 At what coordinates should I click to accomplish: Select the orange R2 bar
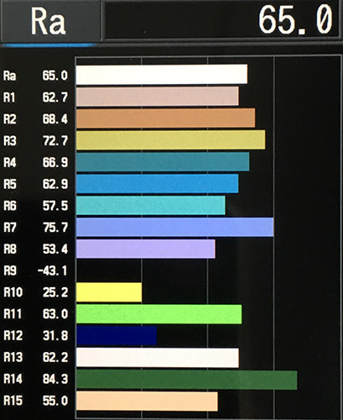(166, 118)
